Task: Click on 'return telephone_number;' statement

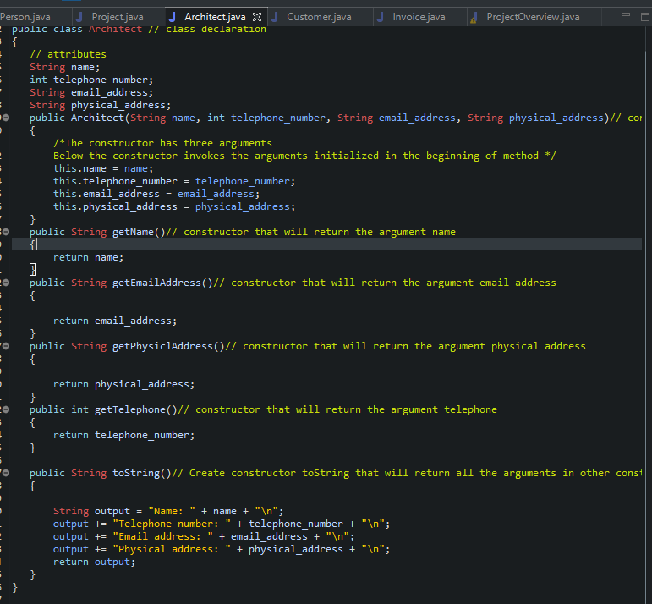Action: coord(124,435)
